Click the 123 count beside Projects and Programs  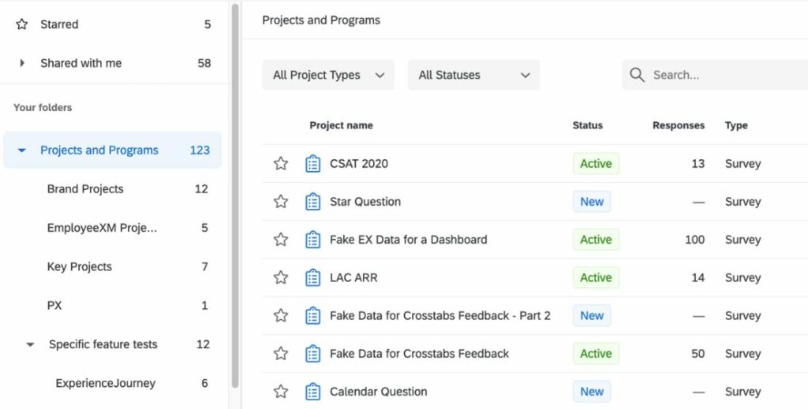[x=200, y=151]
